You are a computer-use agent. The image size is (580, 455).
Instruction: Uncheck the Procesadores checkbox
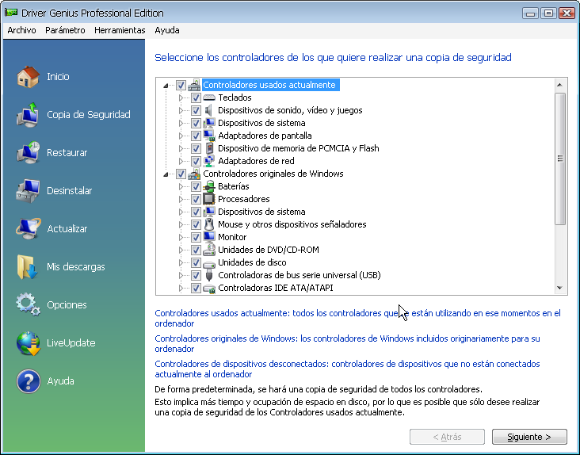[x=196, y=199]
